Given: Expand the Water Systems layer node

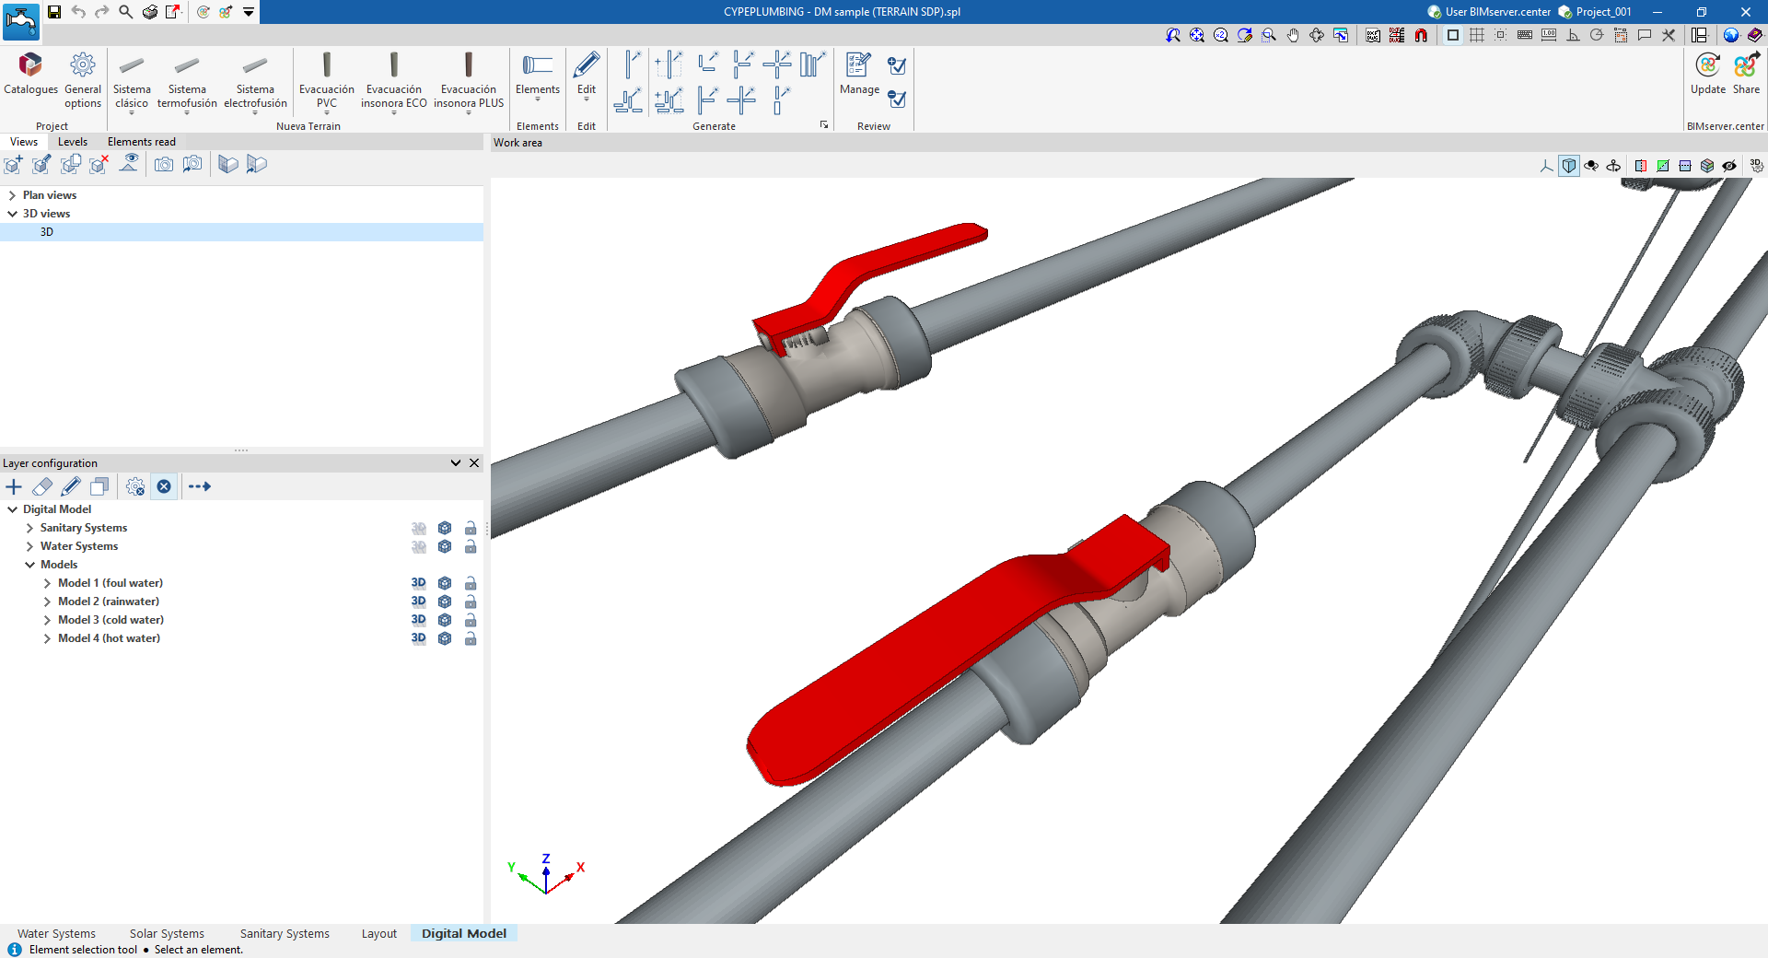Looking at the screenshot, I should pyautogui.click(x=29, y=546).
